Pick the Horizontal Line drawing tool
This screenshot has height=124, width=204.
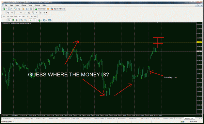(x=21, y=13)
